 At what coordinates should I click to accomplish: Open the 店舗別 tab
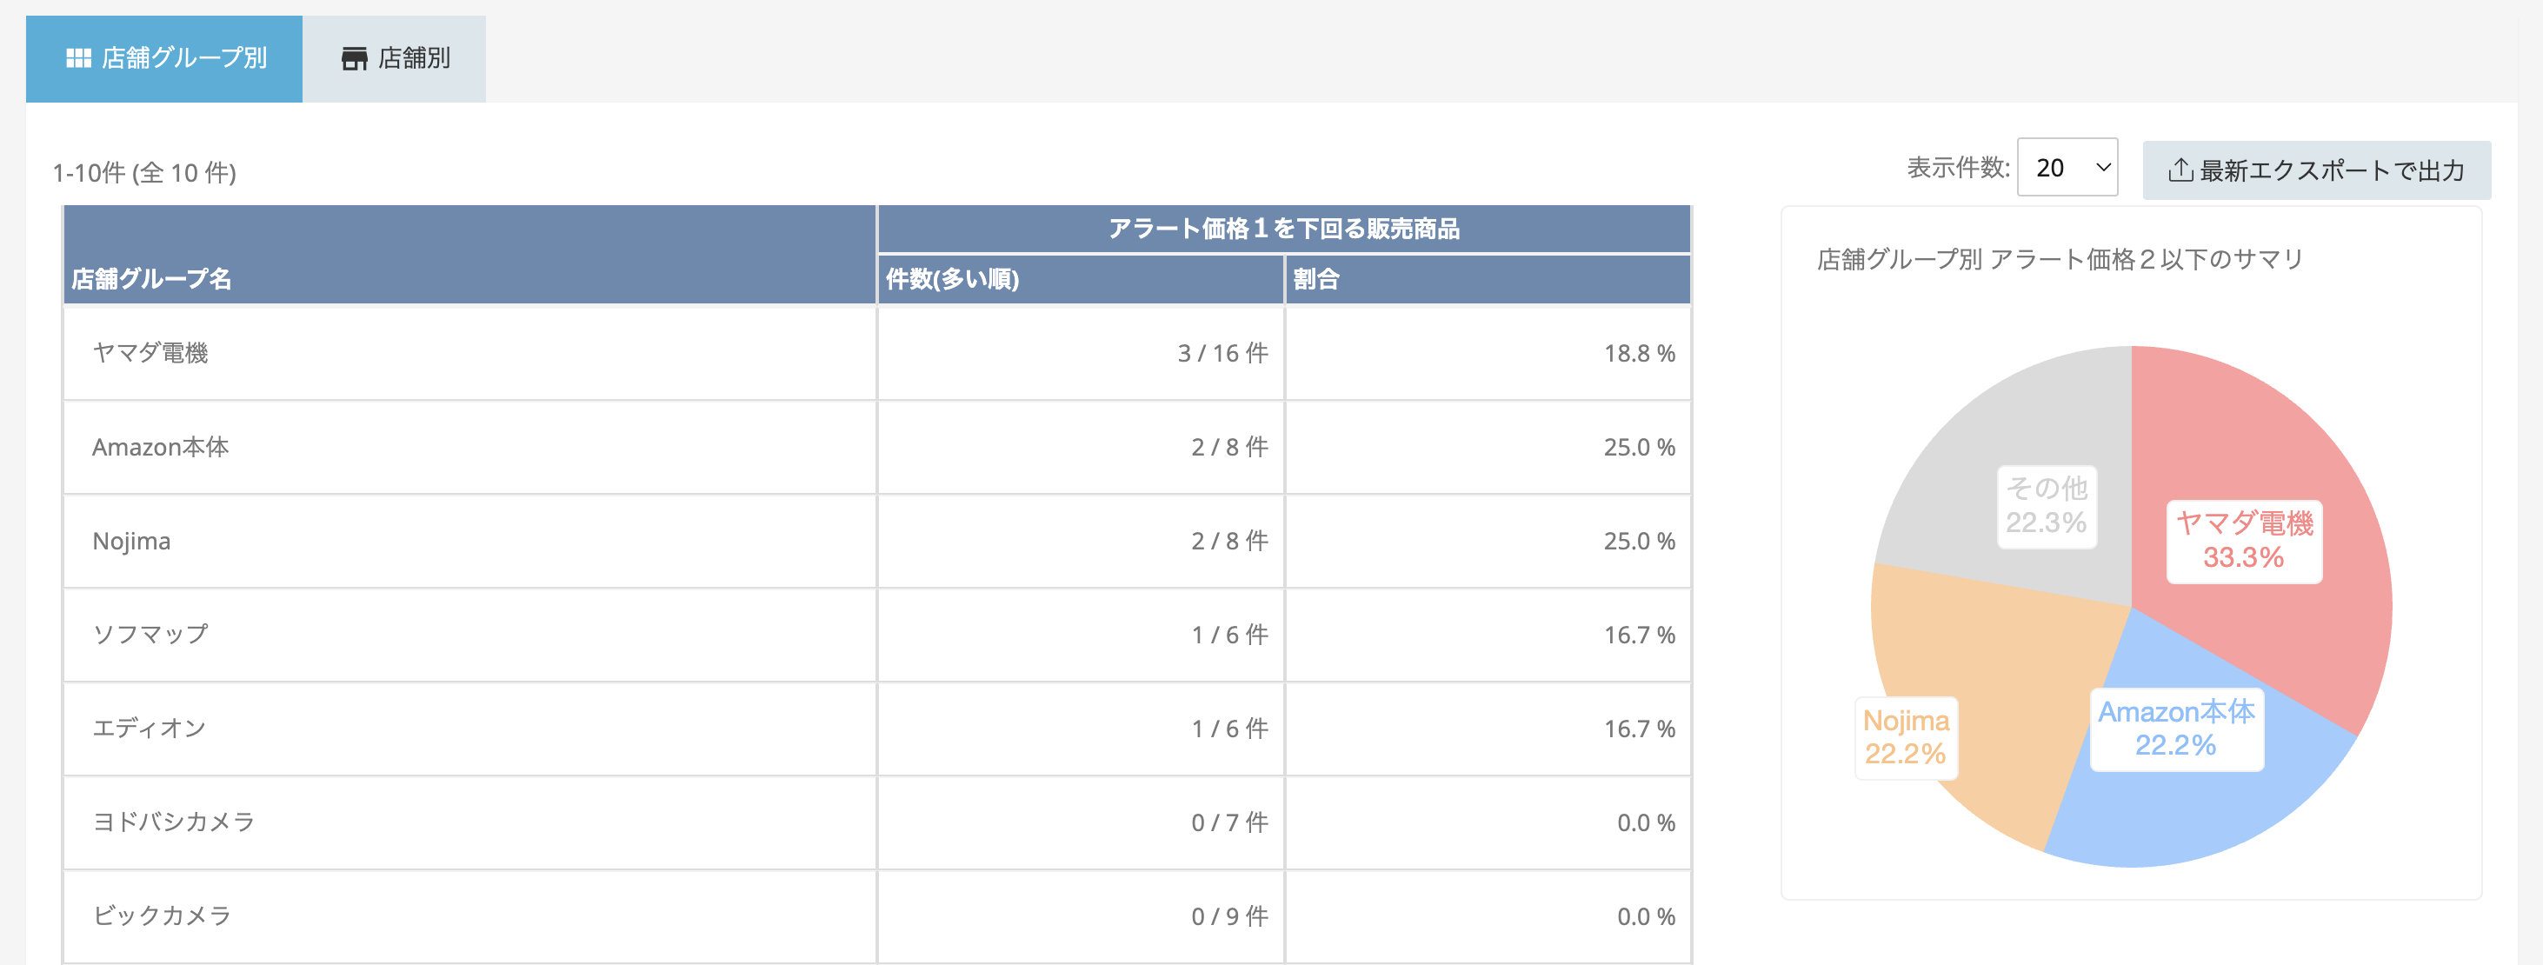coord(395,59)
